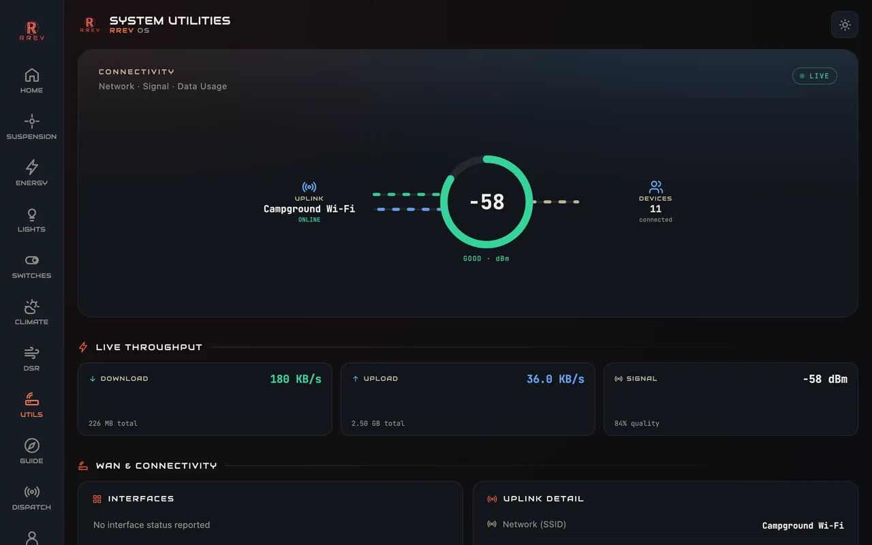Click the SYSTEM UTILITIES title
Viewport: 872px width, 545px height.
(x=170, y=20)
